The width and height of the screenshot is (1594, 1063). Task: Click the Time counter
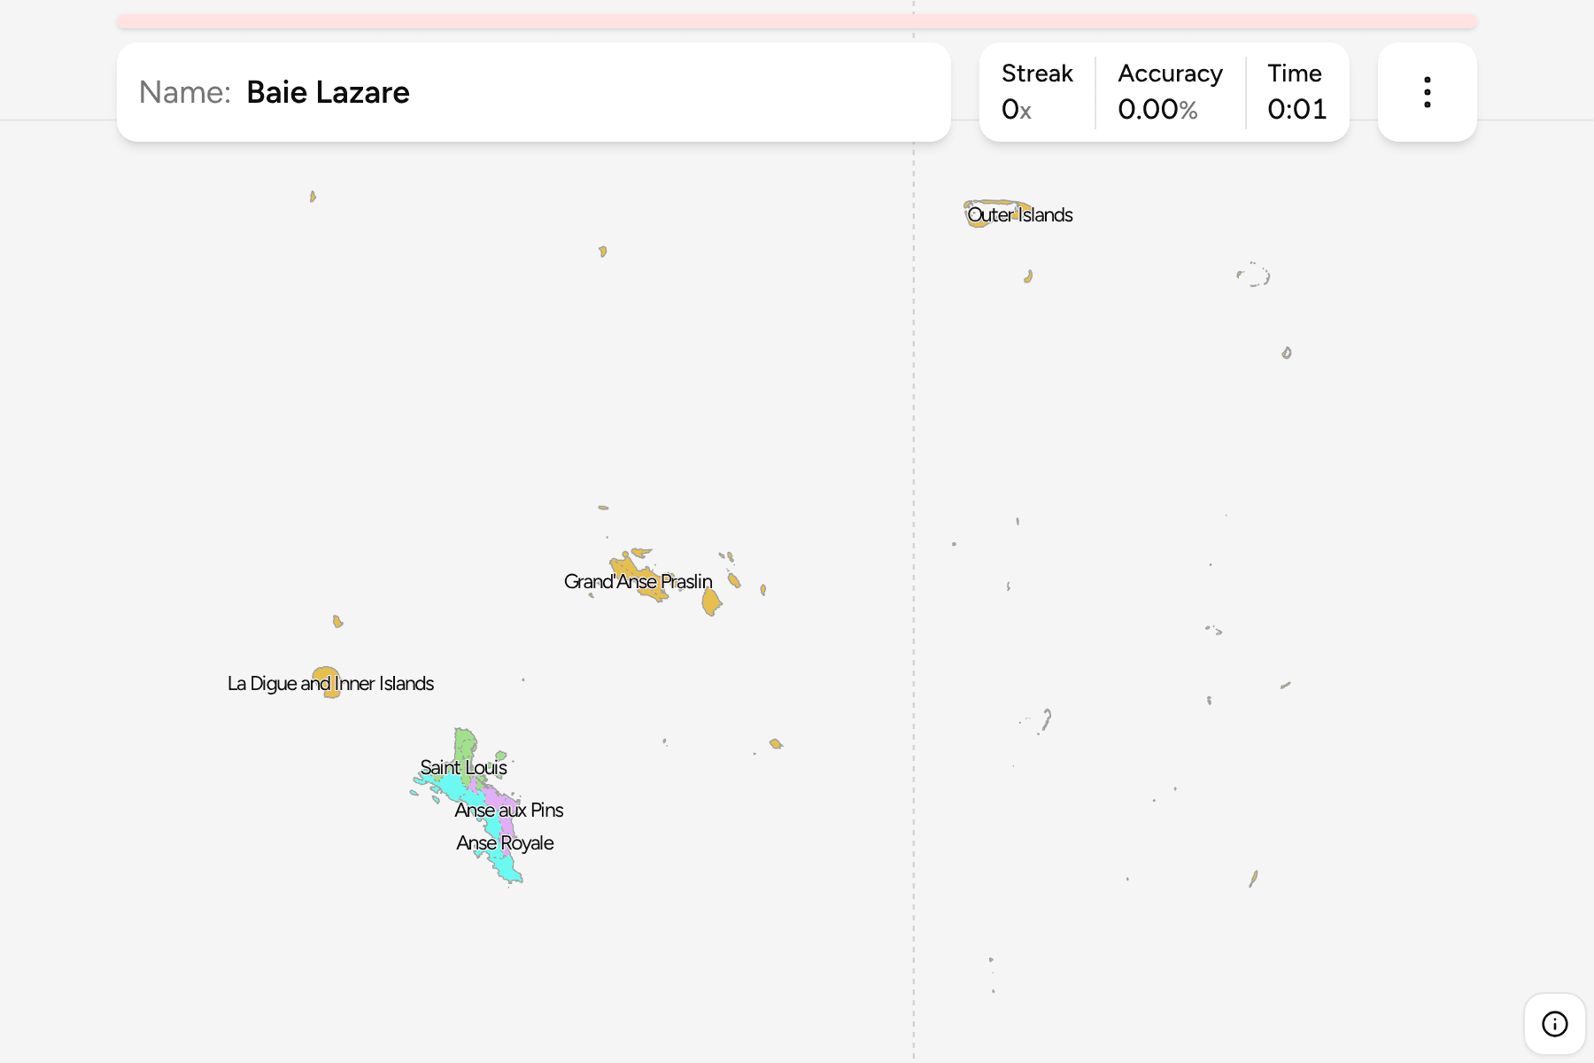[x=1296, y=92]
